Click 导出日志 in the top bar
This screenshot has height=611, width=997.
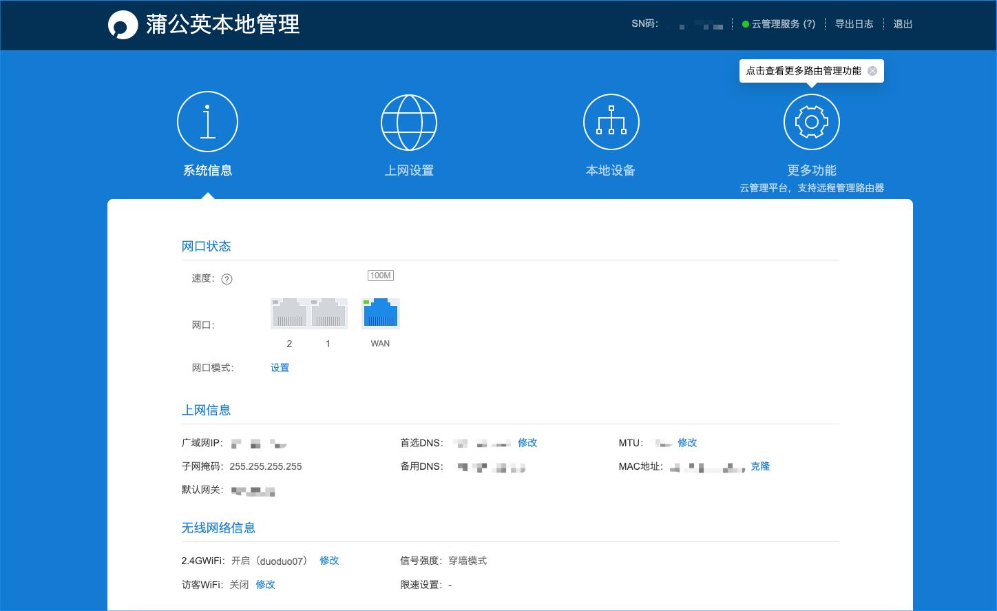tap(854, 23)
